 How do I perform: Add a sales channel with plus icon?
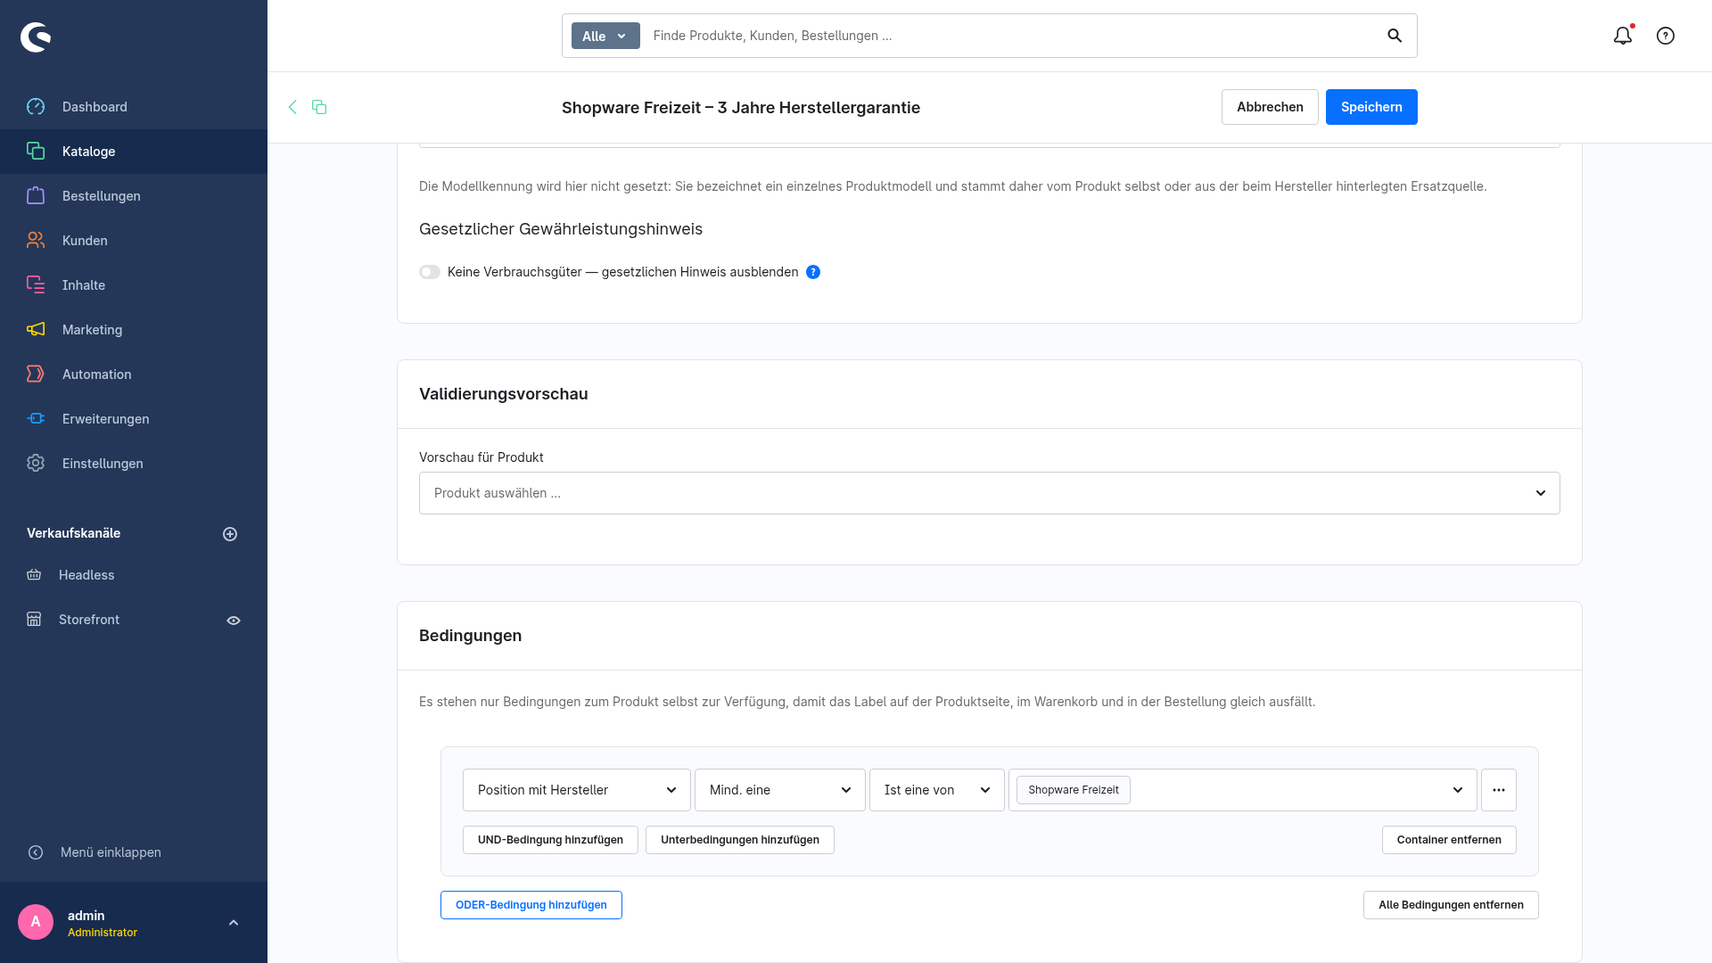(x=230, y=534)
